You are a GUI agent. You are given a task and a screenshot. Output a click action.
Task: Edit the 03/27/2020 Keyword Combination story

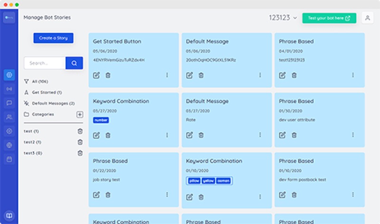(x=96, y=135)
